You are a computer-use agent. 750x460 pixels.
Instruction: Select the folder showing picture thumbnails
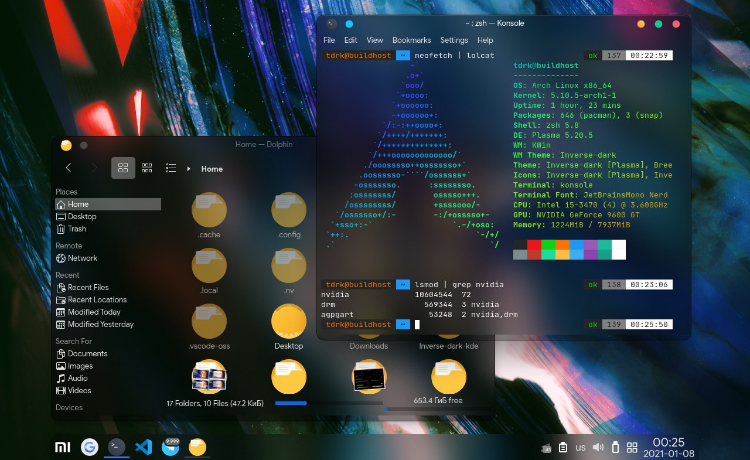coord(209,377)
